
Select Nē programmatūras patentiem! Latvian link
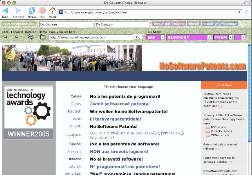[x=125, y=166]
